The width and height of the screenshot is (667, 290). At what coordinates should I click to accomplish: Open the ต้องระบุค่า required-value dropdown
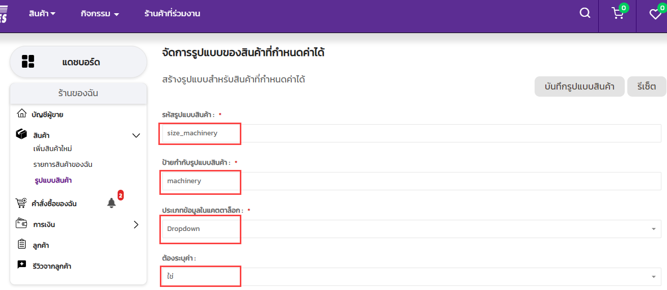point(411,276)
